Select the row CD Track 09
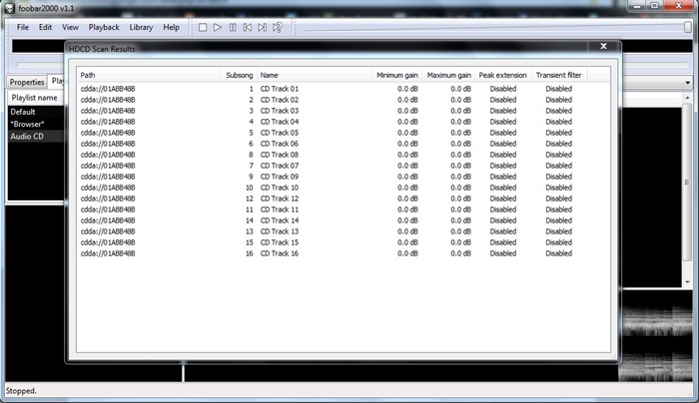699x403 pixels. (x=344, y=177)
